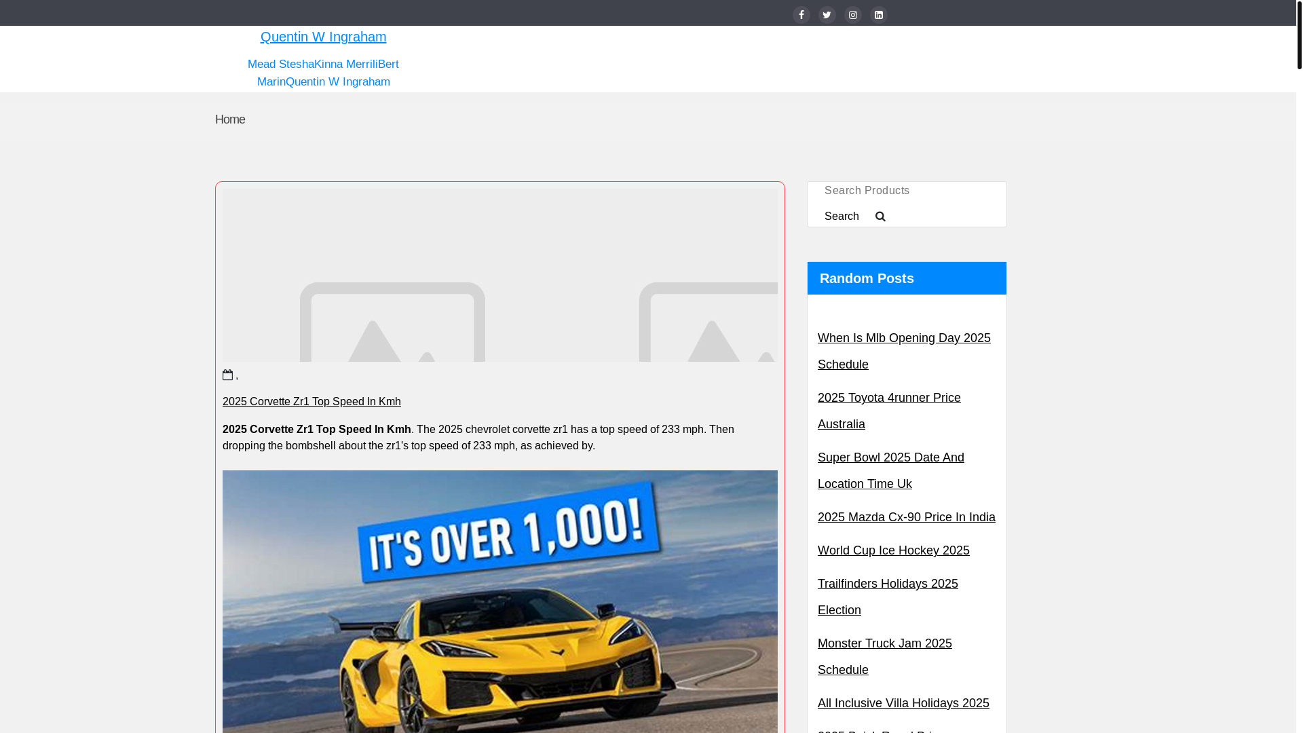Click the Search button
Screen dimensions: 1303x733
[842, 217]
